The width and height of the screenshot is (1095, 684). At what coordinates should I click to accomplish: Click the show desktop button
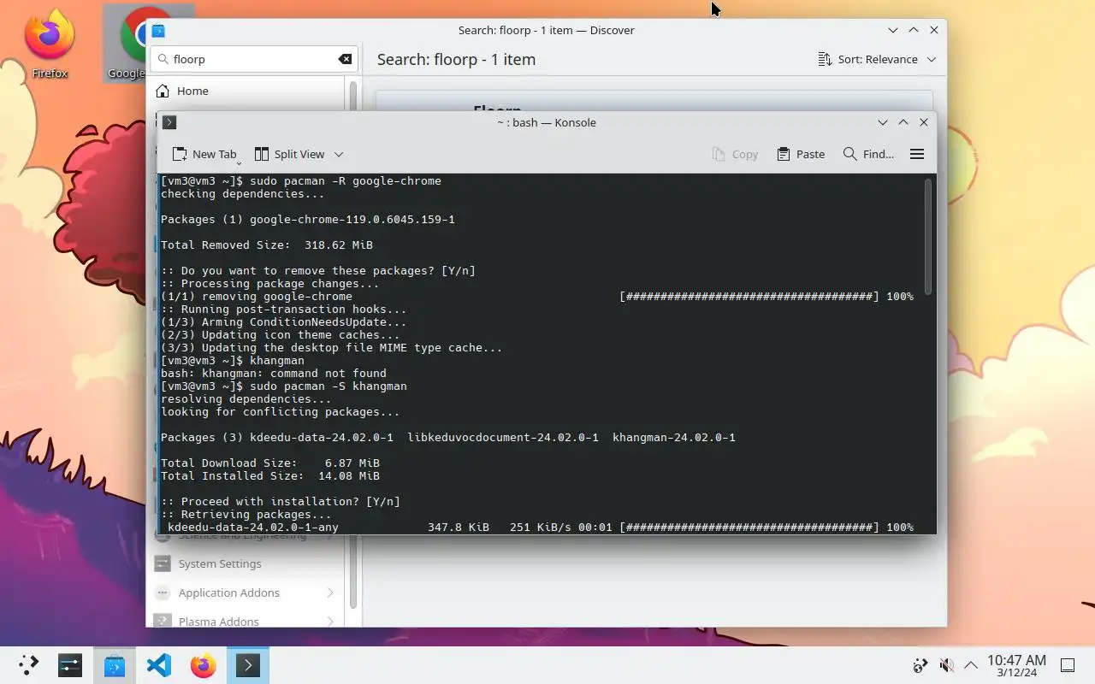pyautogui.click(x=1068, y=665)
